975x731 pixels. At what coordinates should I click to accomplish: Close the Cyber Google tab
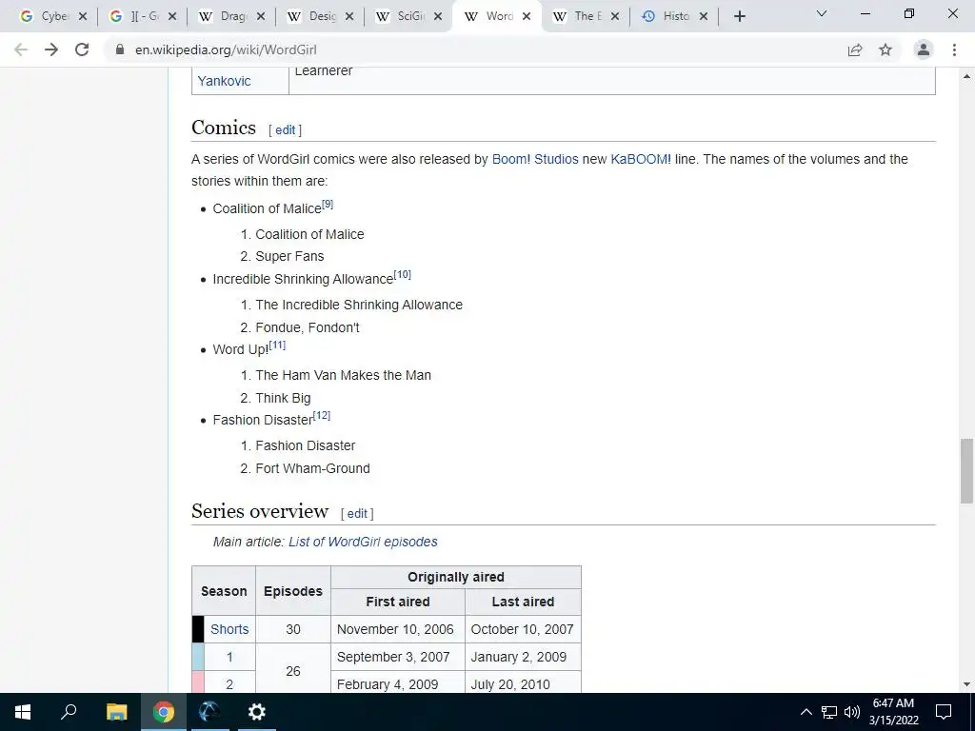pyautogui.click(x=83, y=17)
